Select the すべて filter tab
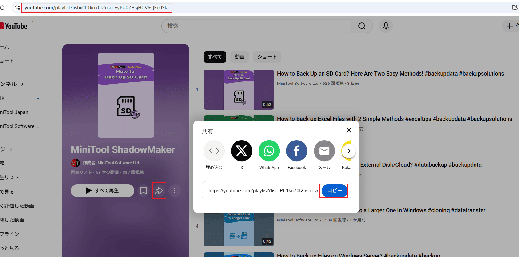 pos(215,57)
